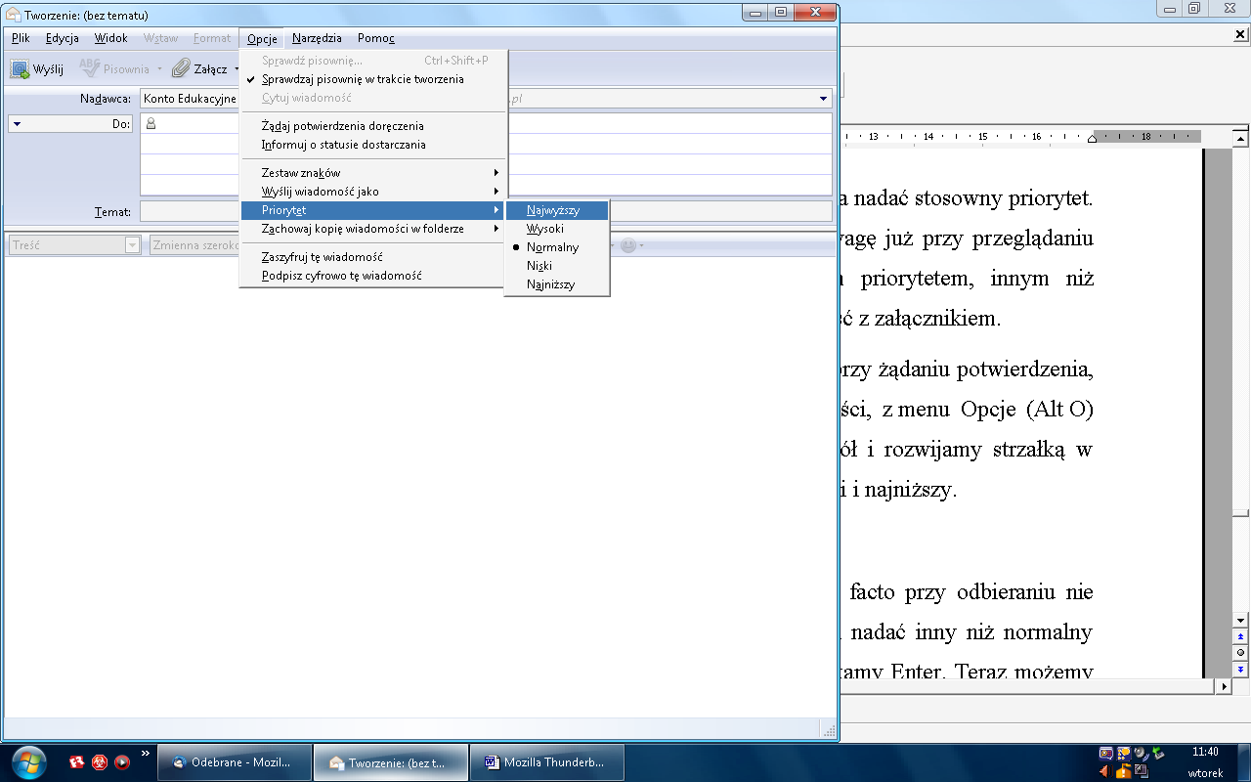
Task: Click the compose window resize grip
Action: click(x=828, y=730)
